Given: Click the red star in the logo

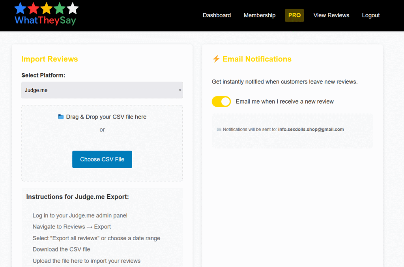Looking at the screenshot, I should tap(33, 8).
